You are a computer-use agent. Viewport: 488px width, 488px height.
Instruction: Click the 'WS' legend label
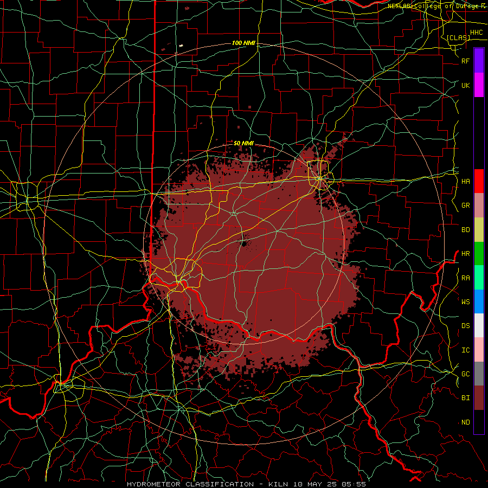tap(466, 301)
